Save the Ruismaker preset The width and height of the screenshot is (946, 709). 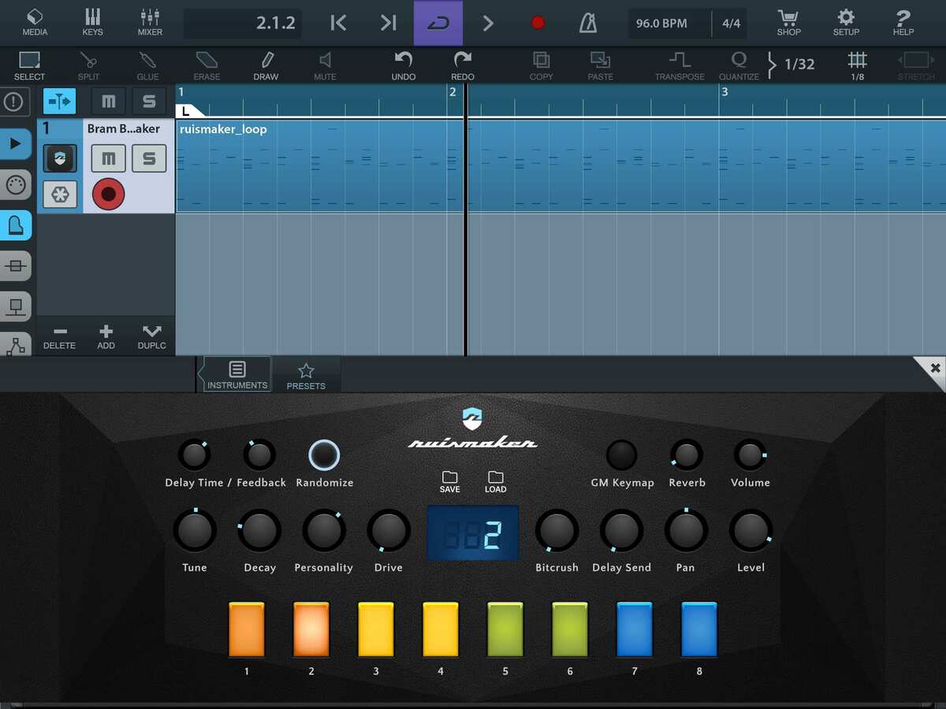click(449, 482)
